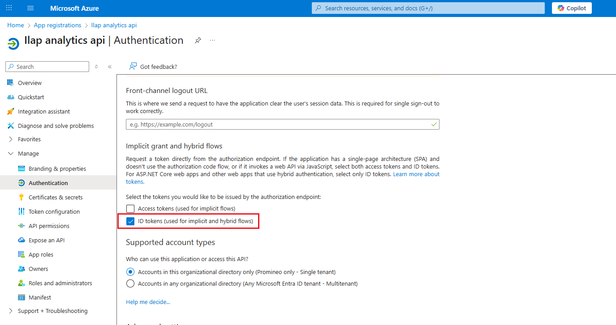Click the Owners people icon
Image resolution: width=616 pixels, height=325 pixels.
21,269
